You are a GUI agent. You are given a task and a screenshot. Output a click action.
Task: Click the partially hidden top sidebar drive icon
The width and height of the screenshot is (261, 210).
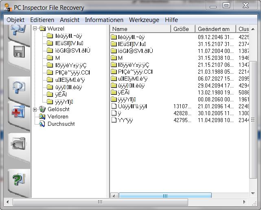[x=18, y=30]
